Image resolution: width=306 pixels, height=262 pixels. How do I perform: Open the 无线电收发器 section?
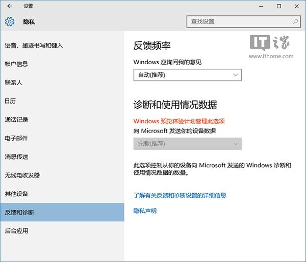click(22, 175)
